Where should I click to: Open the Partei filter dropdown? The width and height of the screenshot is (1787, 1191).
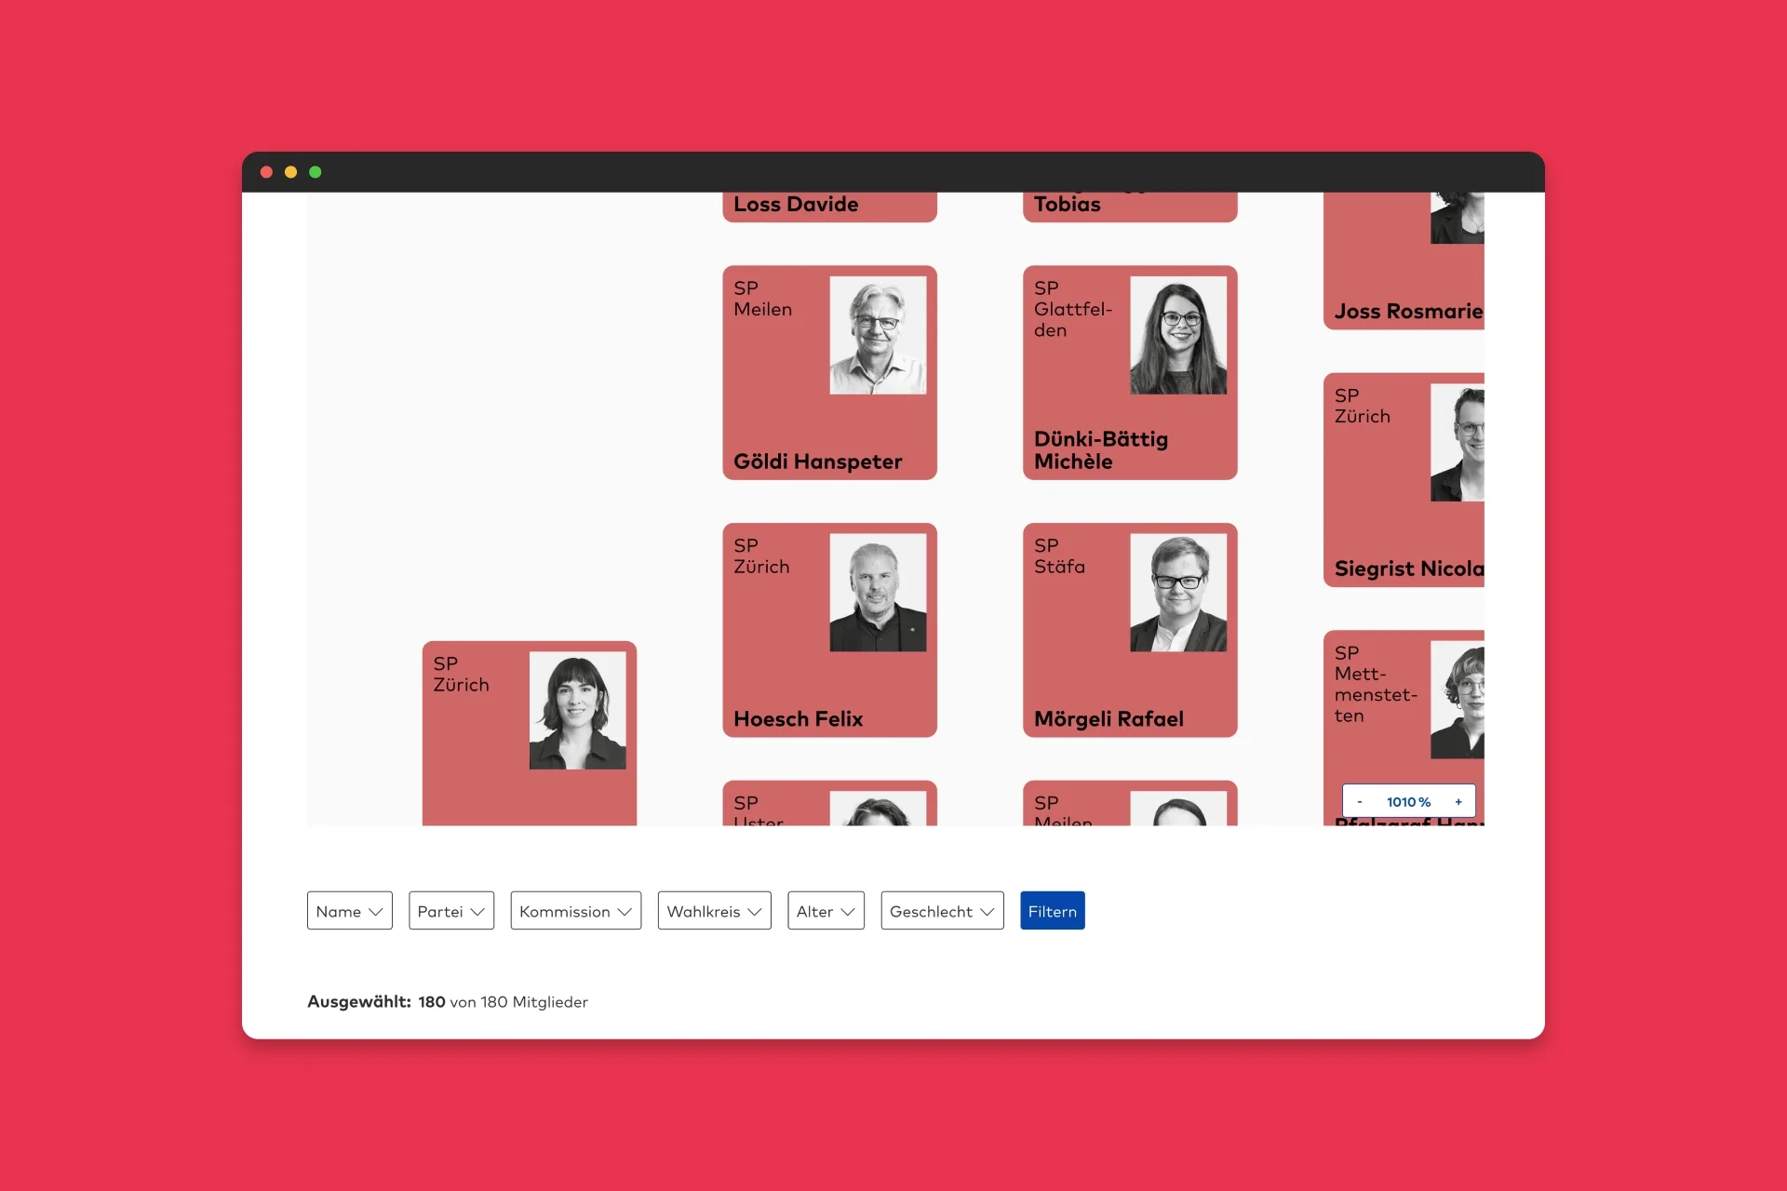(x=450, y=910)
